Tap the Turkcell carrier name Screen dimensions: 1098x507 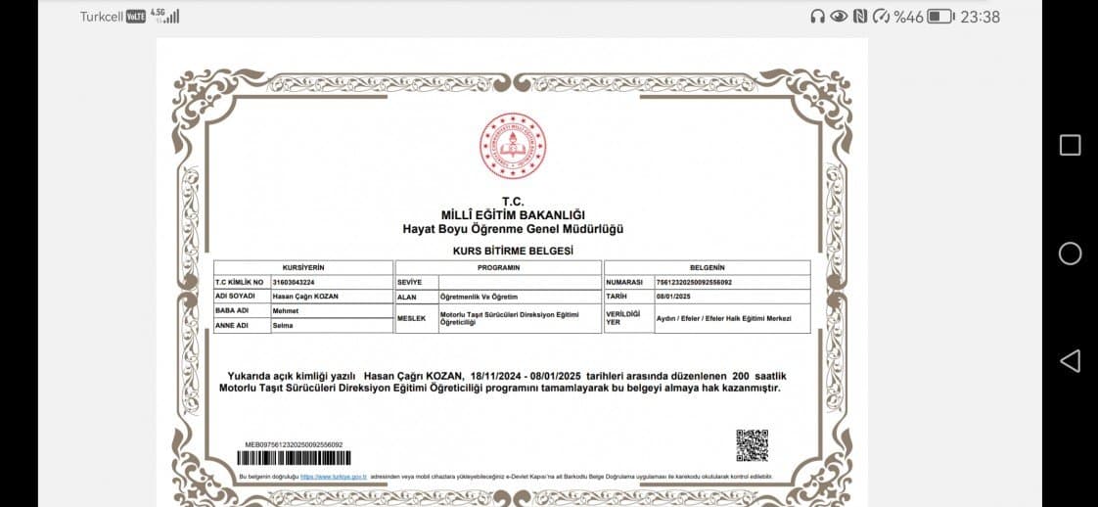tap(102, 17)
